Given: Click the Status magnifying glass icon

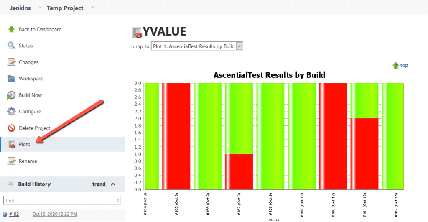Looking at the screenshot, I should click(x=11, y=45).
